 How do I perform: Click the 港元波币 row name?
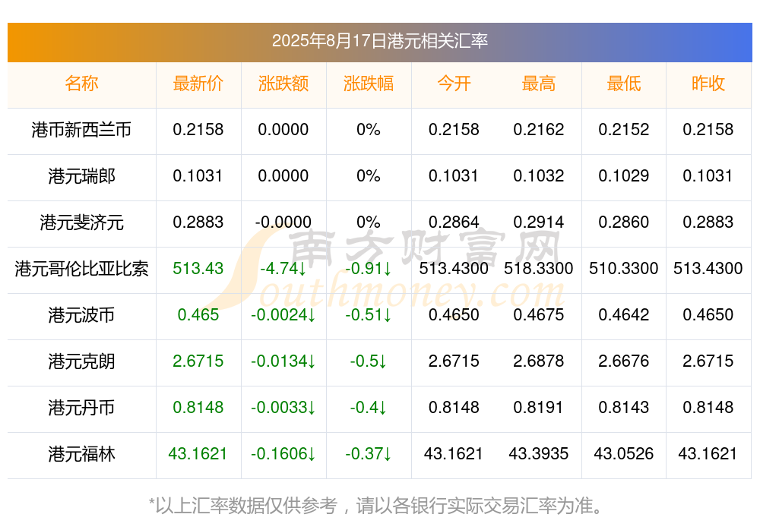81,315
